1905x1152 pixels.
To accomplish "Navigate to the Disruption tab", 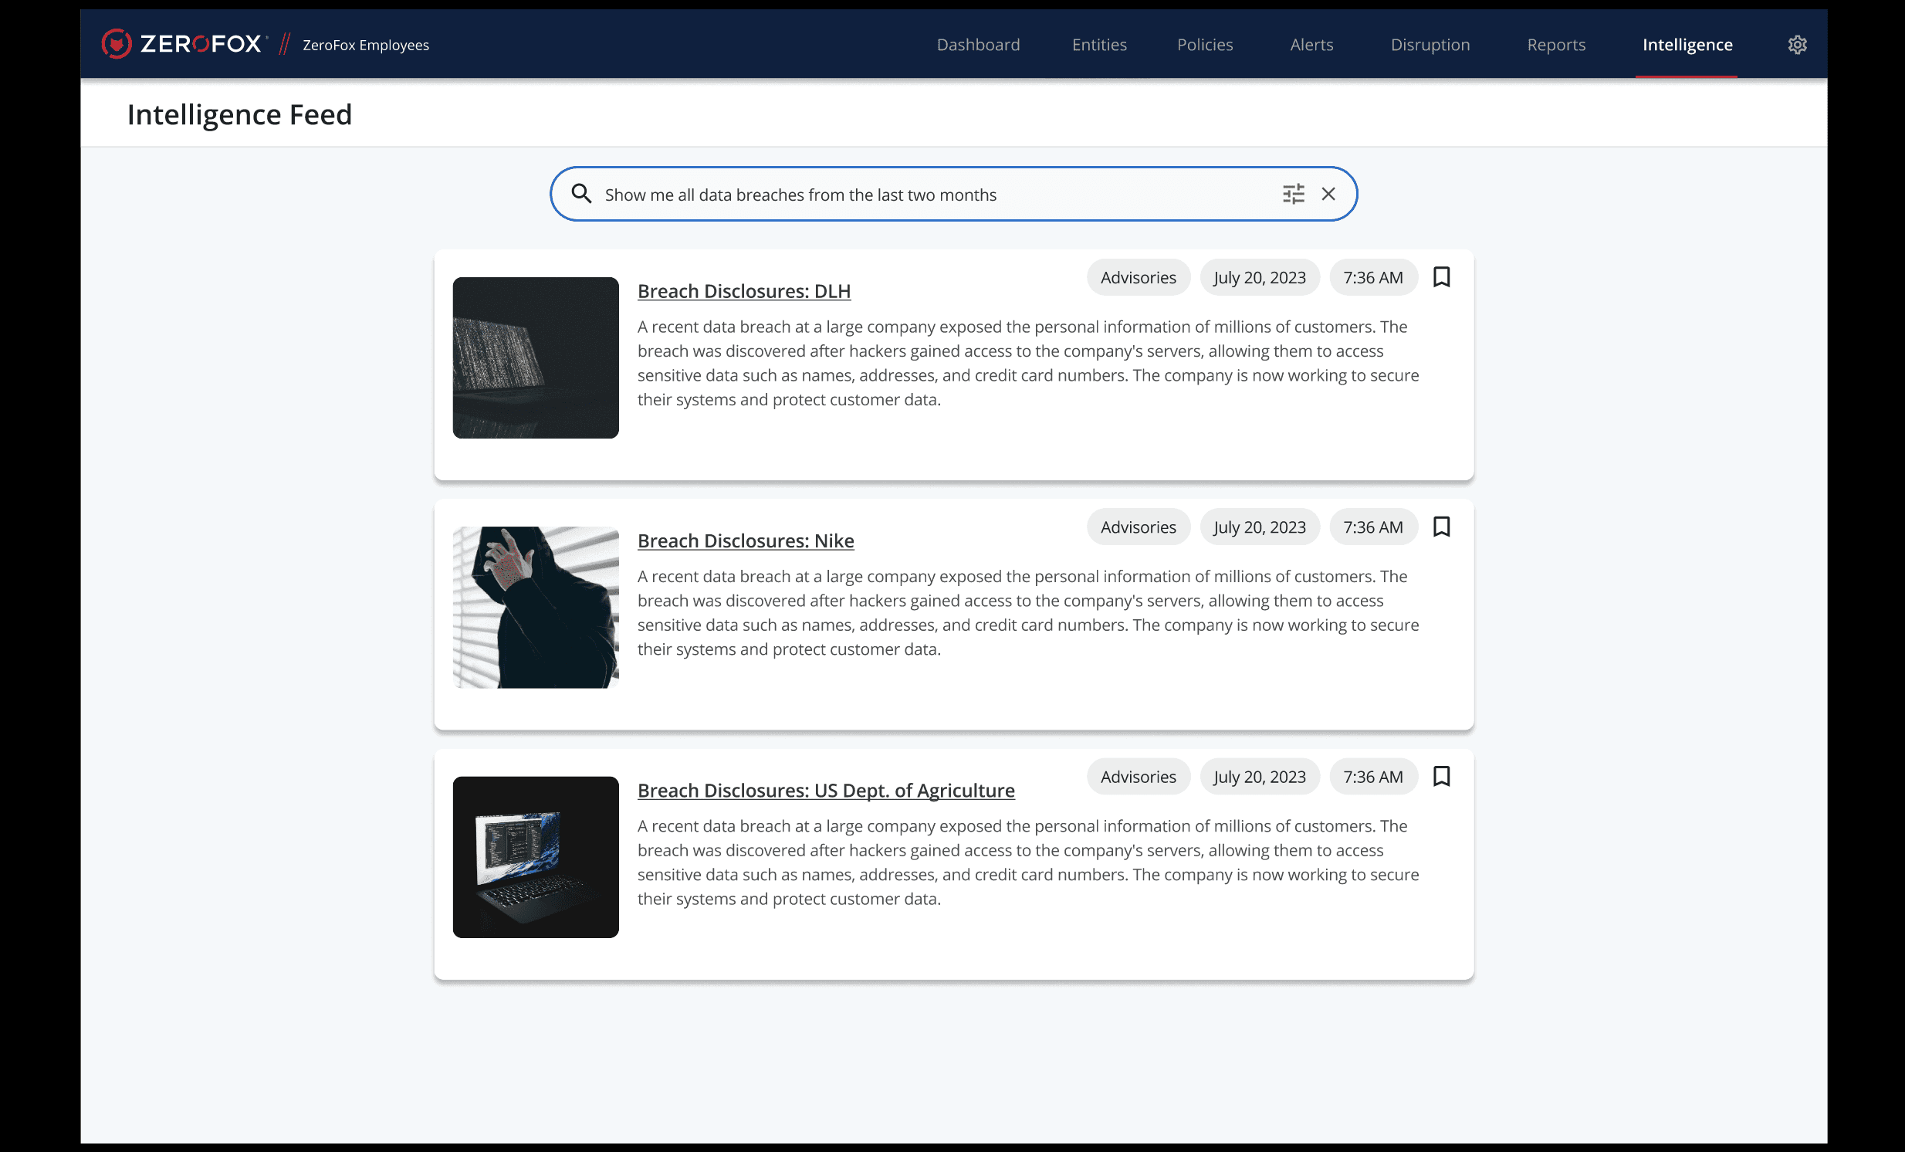I will click(x=1430, y=45).
